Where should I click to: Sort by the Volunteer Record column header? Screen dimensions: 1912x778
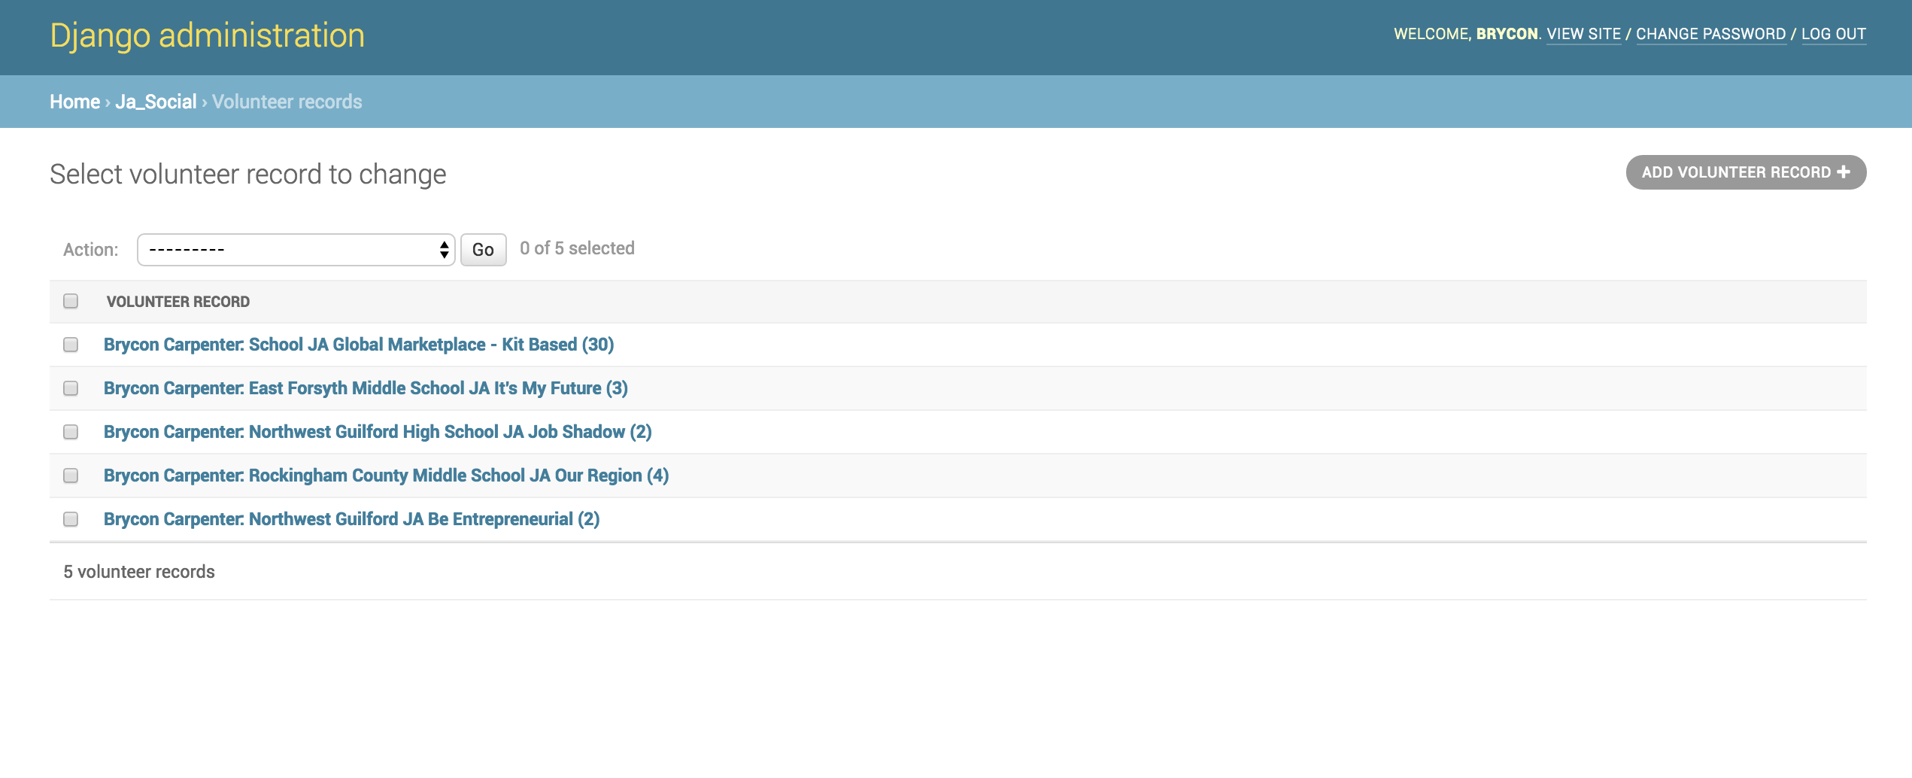(x=178, y=302)
